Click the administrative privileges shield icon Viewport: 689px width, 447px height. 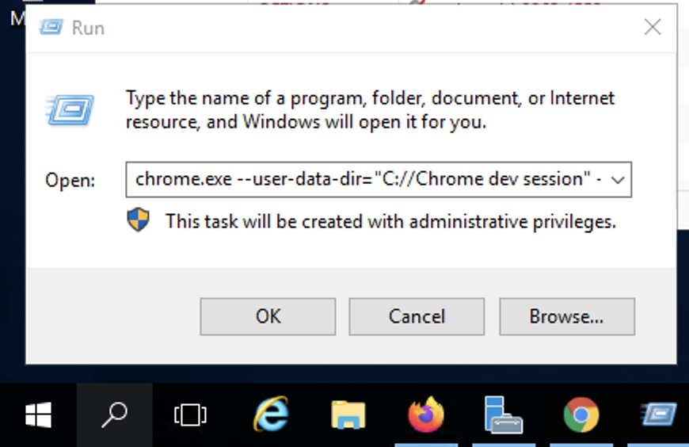[x=139, y=221]
